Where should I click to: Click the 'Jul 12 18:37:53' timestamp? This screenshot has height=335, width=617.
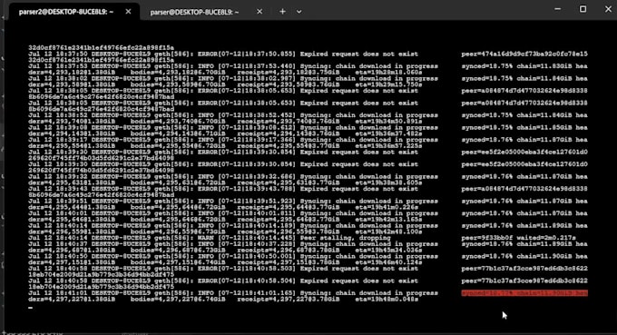(x=58, y=66)
